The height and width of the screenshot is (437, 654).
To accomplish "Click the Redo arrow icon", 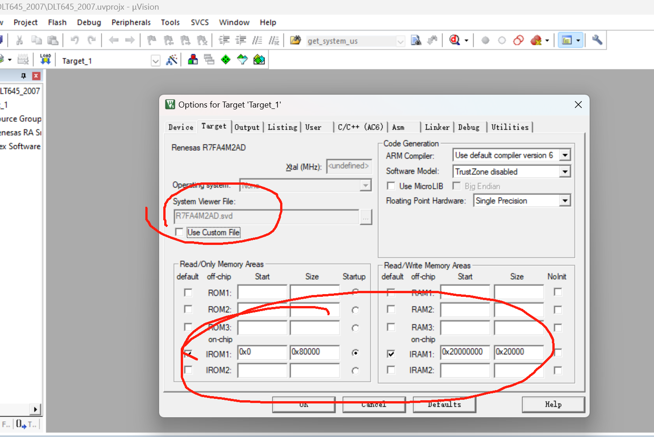I will (x=92, y=40).
